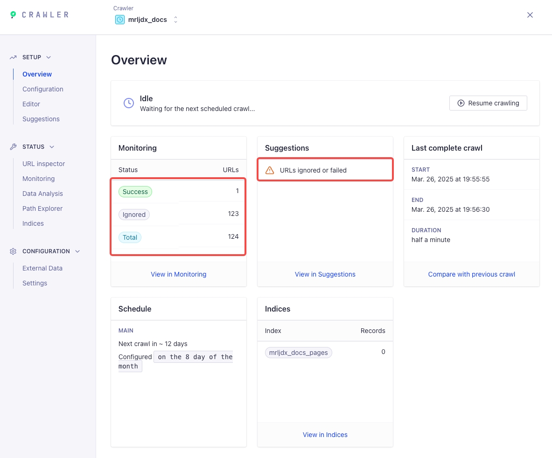Click URLs ignored or failed suggestion
This screenshot has height=458, width=552.
325,170
